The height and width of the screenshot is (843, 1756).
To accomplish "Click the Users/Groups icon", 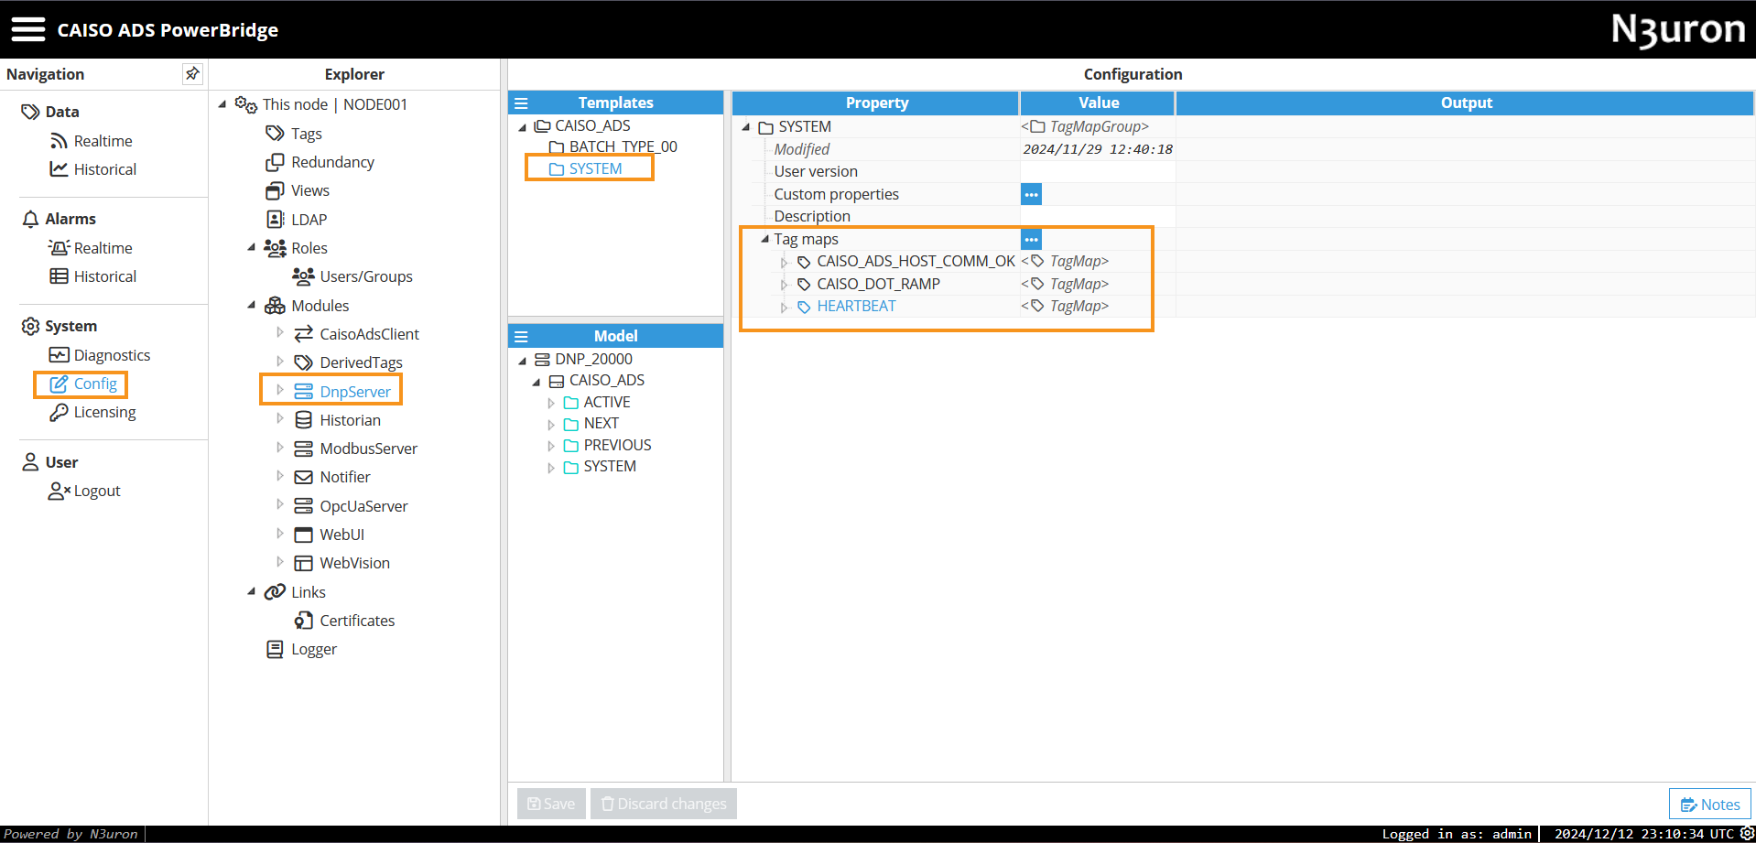I will coord(303,276).
